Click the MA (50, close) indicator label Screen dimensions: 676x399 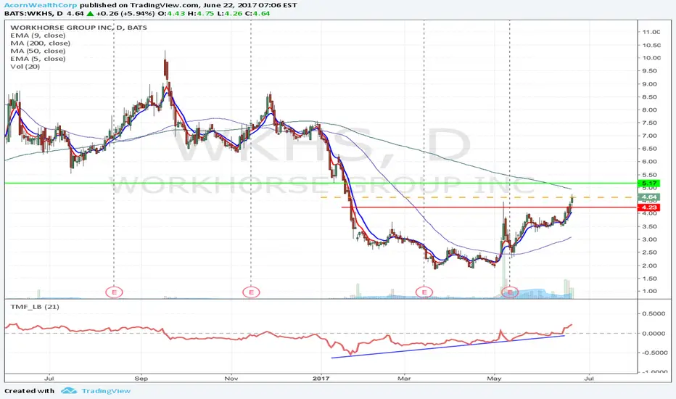pyautogui.click(x=38, y=51)
